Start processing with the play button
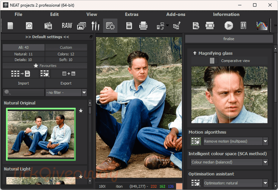The height and width of the screenshot is (190, 278). (229, 26)
